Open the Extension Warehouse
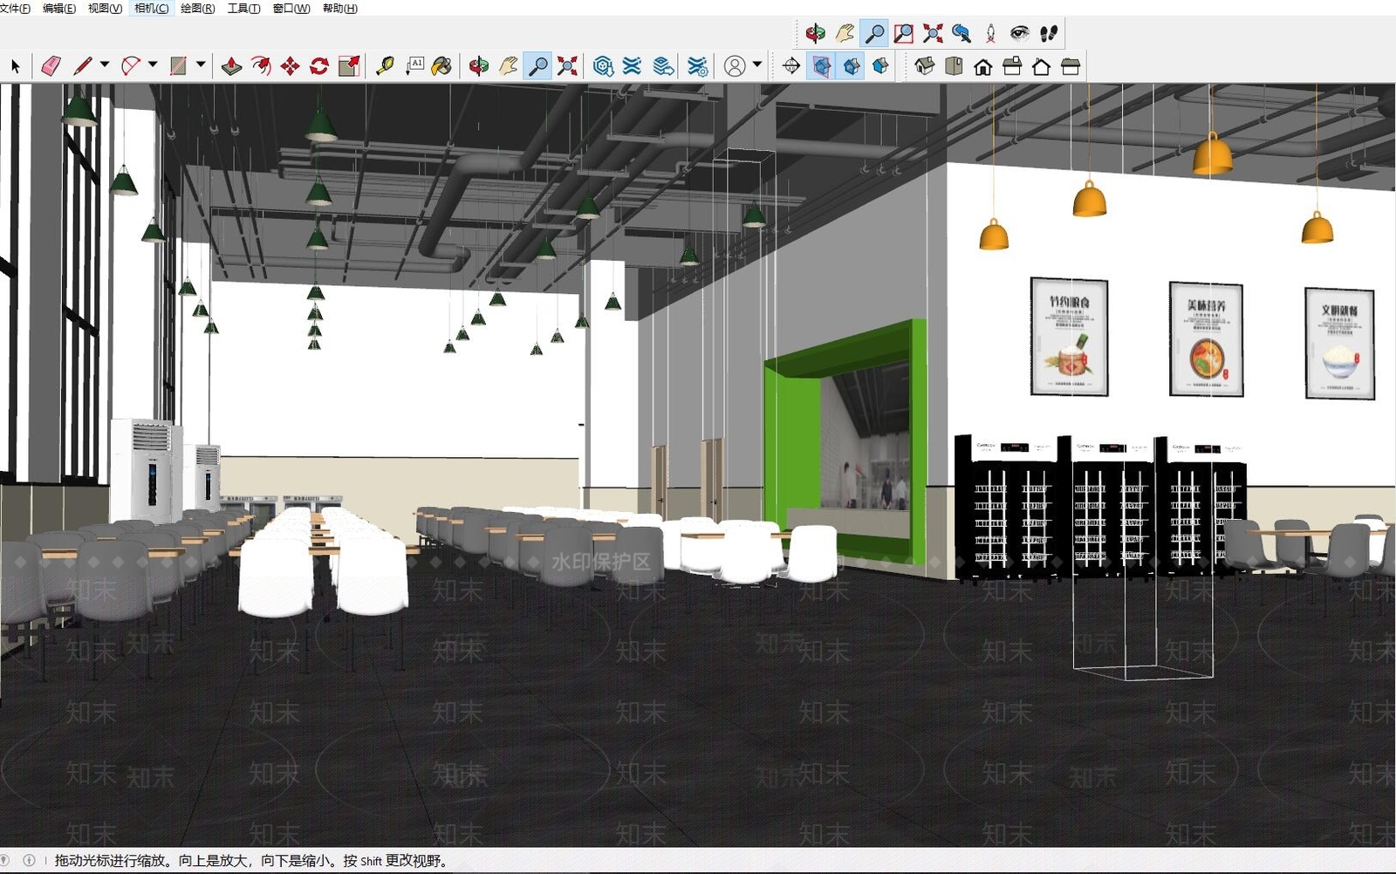 pos(633,66)
